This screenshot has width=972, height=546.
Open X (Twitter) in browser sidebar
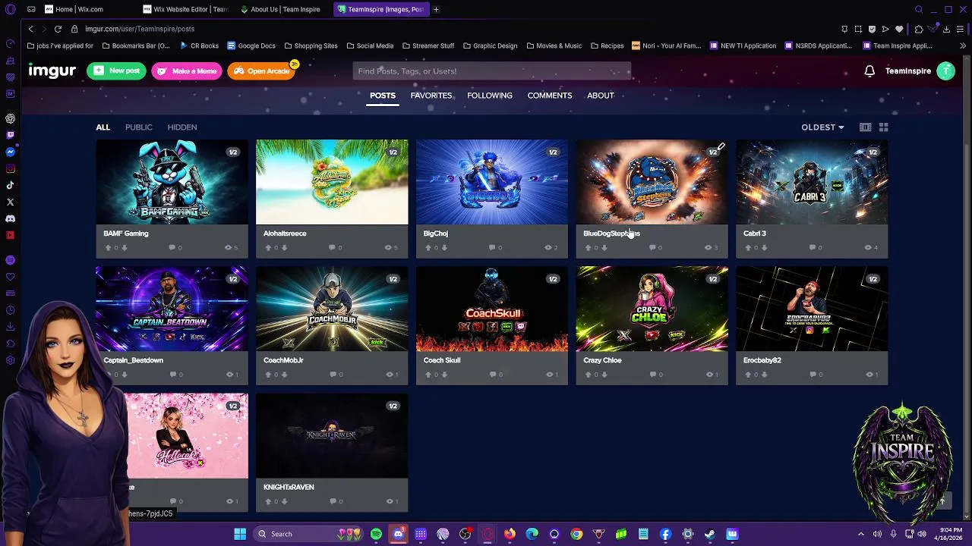coord(10,202)
